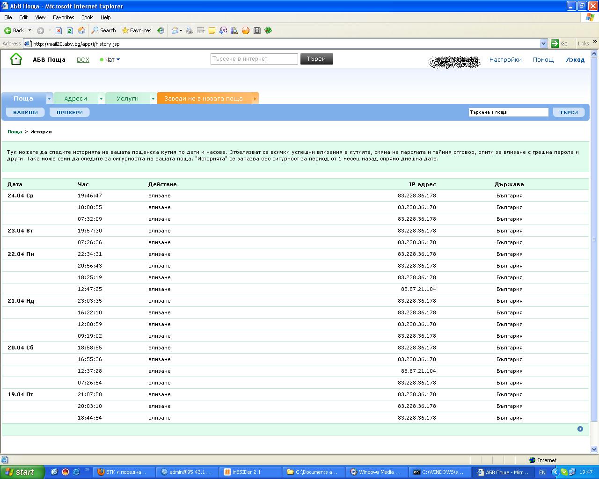The width and height of the screenshot is (599, 479).
Task: Select the Поща tab
Action: coord(23,98)
